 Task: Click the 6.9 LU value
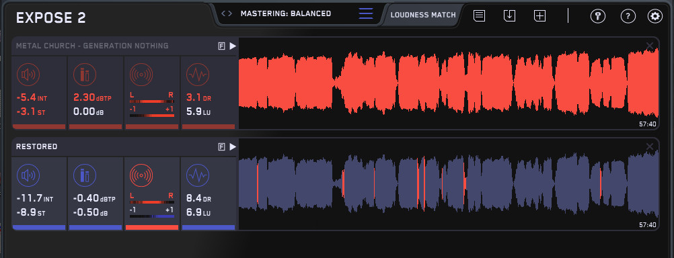click(x=198, y=213)
